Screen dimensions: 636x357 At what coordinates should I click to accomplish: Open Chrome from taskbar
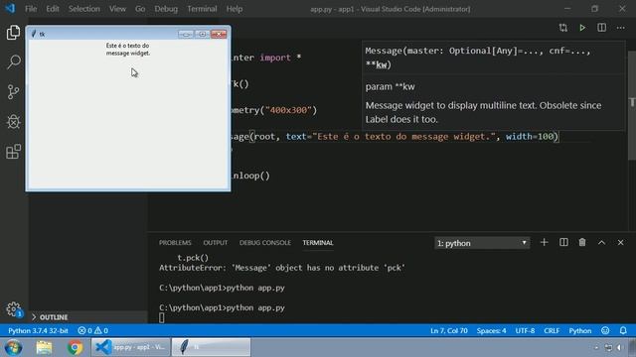pyautogui.click(x=75, y=347)
